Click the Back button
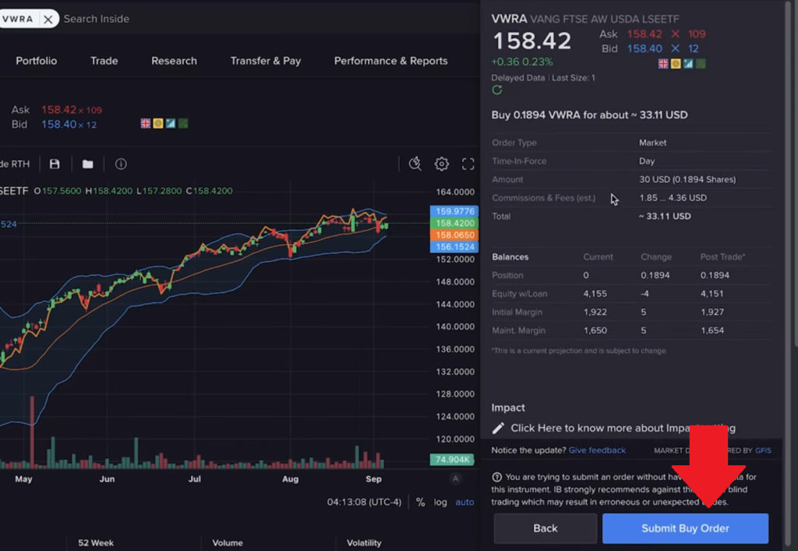 (x=545, y=528)
